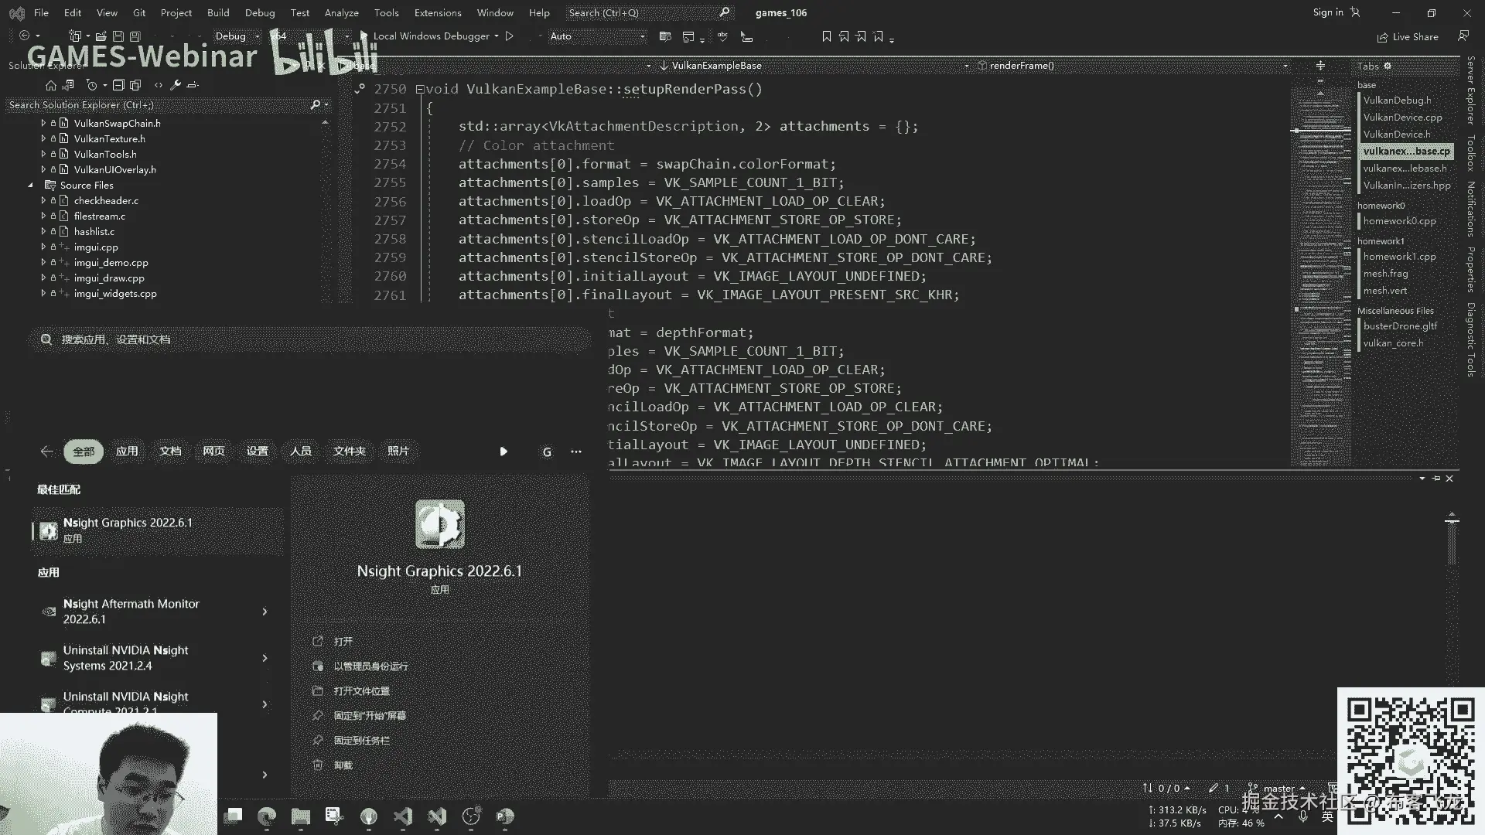Click the Start Without Debugging play icon
The height and width of the screenshot is (835, 1485).
point(510,36)
